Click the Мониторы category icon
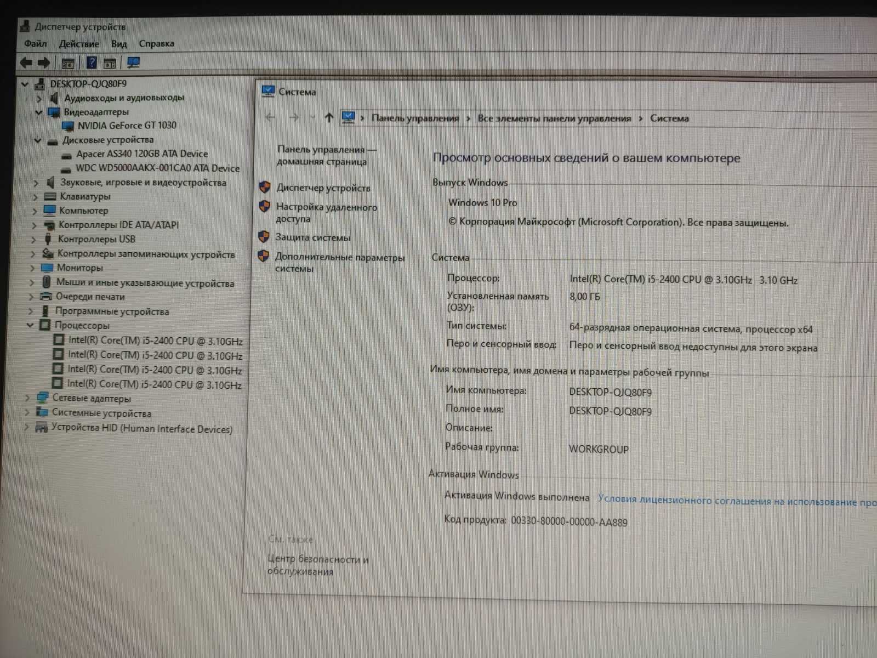The height and width of the screenshot is (658, 877). click(47, 268)
